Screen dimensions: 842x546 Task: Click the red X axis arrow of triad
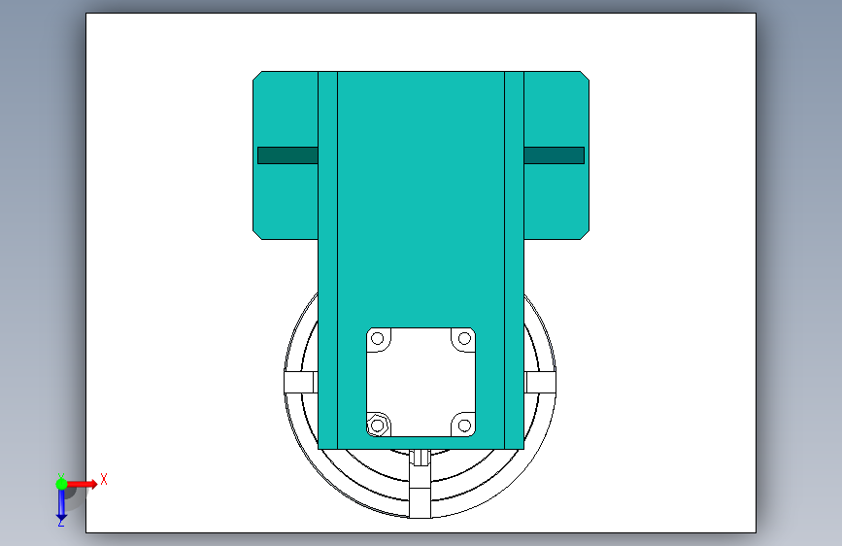click(83, 484)
